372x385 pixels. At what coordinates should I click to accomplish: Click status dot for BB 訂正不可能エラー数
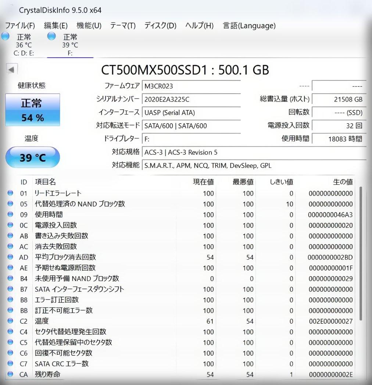pos(10,310)
